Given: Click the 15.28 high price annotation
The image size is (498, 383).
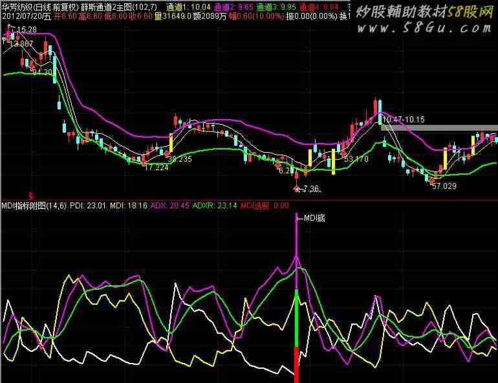Looking at the screenshot, I should click(x=27, y=30).
